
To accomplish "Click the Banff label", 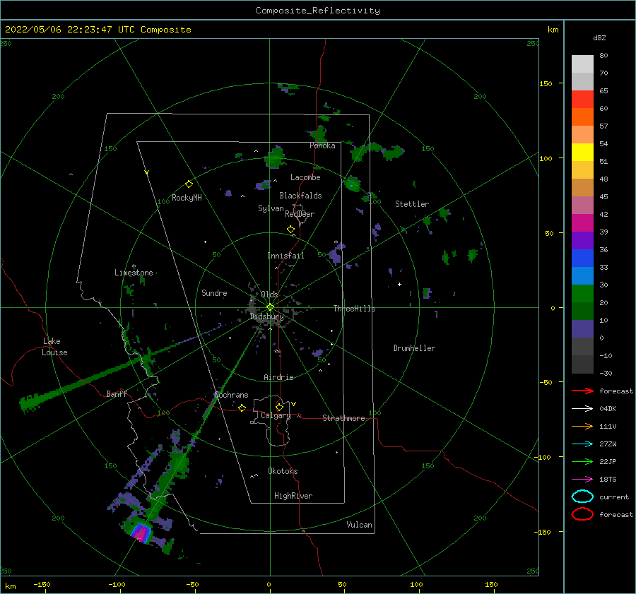I will 117,393.
